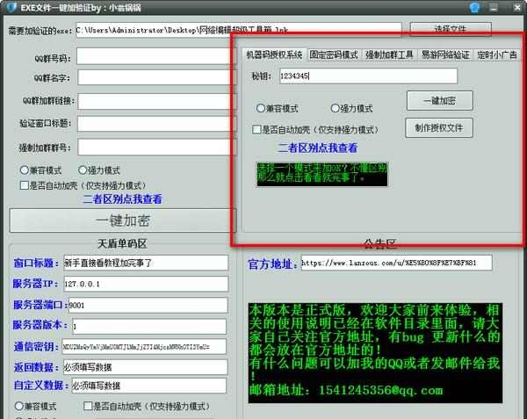
Task: Click the QQ群名字 input field
Action: click(157, 77)
